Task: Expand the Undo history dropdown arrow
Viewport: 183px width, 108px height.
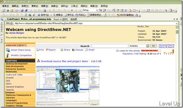Action: [x=62, y=11]
